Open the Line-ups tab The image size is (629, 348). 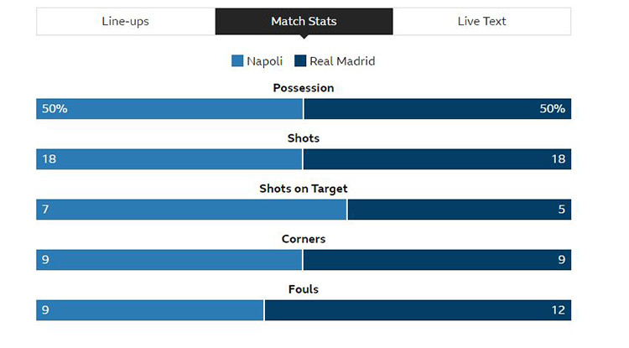click(x=126, y=21)
